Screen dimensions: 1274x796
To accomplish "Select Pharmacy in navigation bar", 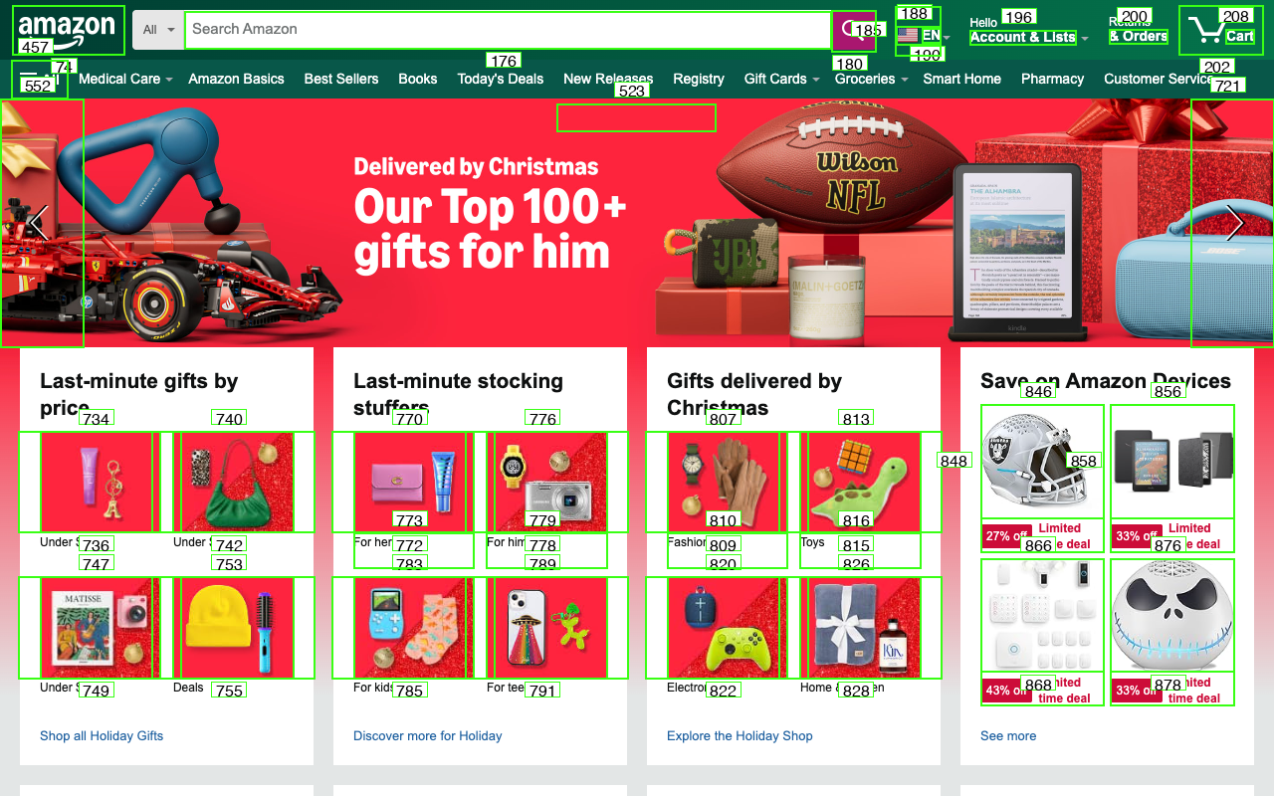I will point(1052,79).
